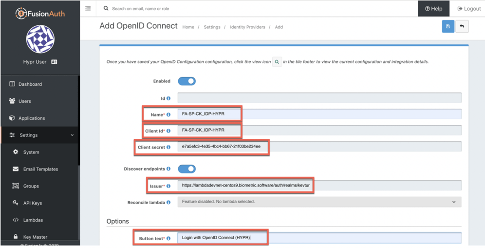Go to Identity Providers breadcrumb
The width and height of the screenshot is (485, 248).
(247, 27)
